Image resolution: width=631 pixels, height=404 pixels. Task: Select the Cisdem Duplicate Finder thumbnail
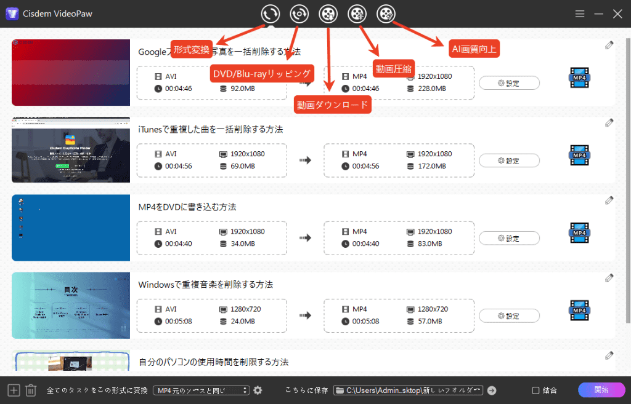click(x=71, y=150)
